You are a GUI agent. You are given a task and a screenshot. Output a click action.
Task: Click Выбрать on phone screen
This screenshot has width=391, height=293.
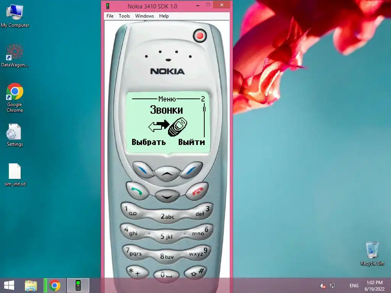[149, 142]
